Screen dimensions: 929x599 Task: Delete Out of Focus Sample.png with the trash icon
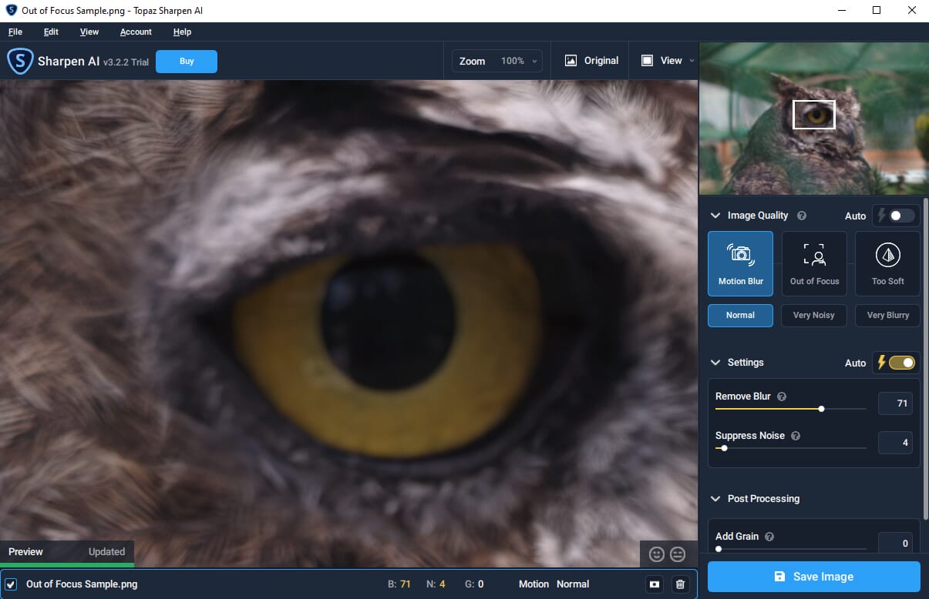tap(680, 584)
